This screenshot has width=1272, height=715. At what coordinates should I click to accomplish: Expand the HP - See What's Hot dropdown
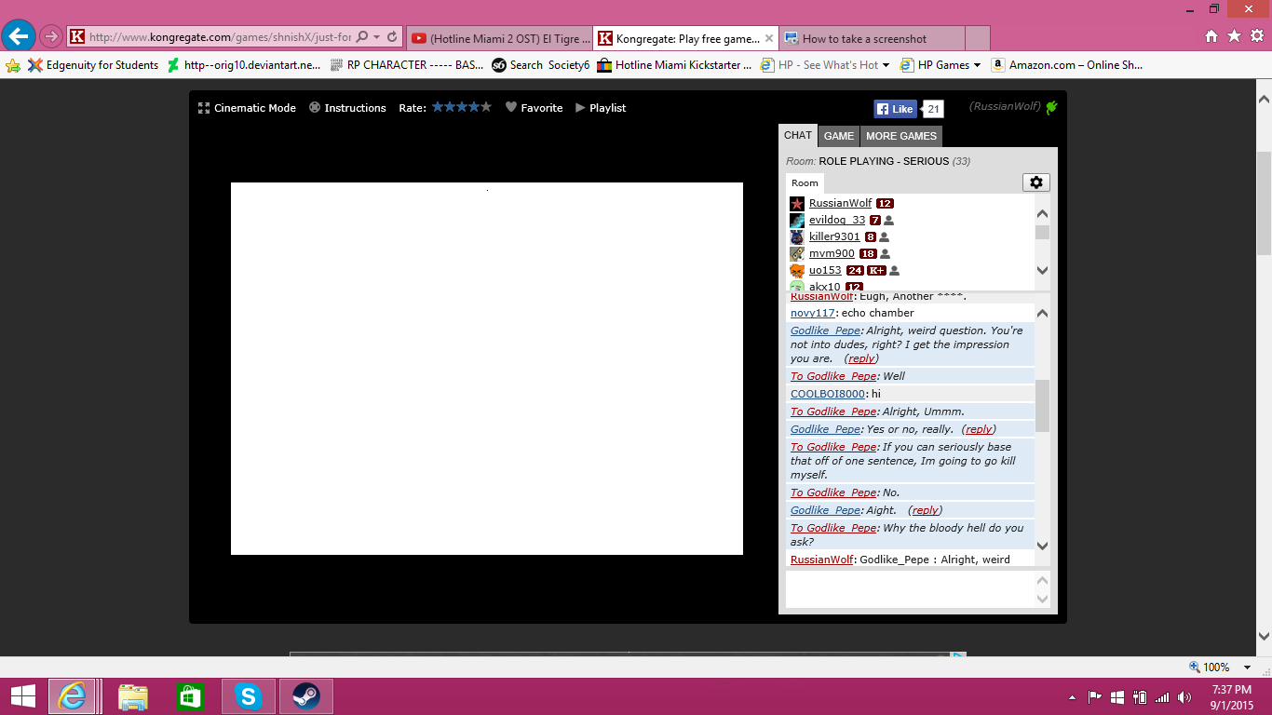[x=886, y=65]
